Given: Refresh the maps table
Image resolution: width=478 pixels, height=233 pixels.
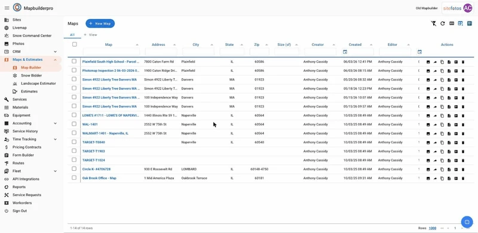Looking at the screenshot, I should coord(443,23).
